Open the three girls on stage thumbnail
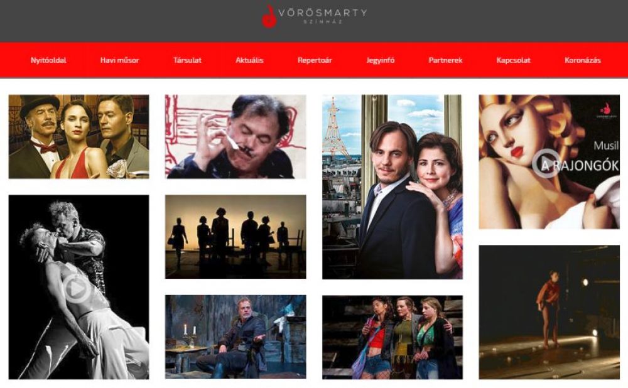This screenshot has height=388, width=628. tap(392, 337)
